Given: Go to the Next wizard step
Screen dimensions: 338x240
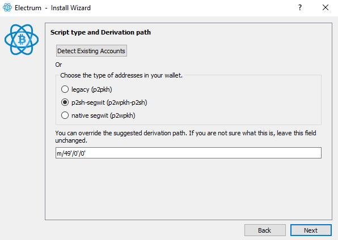Looking at the screenshot, I should (x=311, y=230).
